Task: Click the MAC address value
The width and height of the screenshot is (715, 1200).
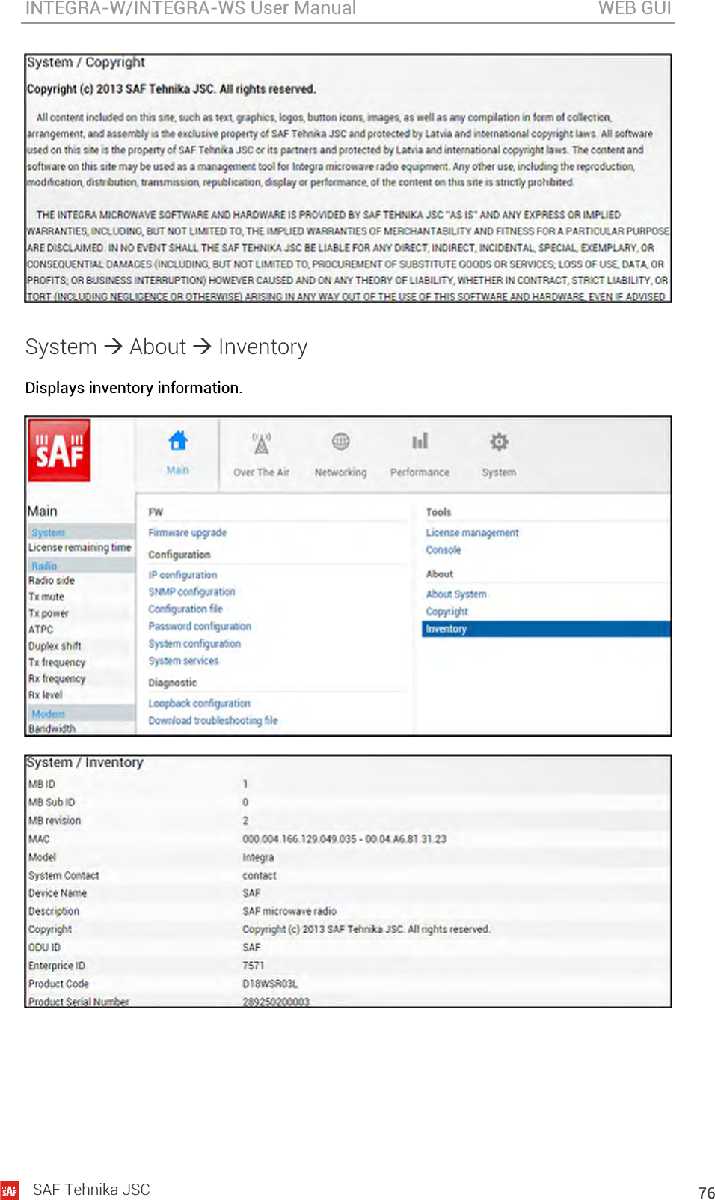Action: pos(344,839)
